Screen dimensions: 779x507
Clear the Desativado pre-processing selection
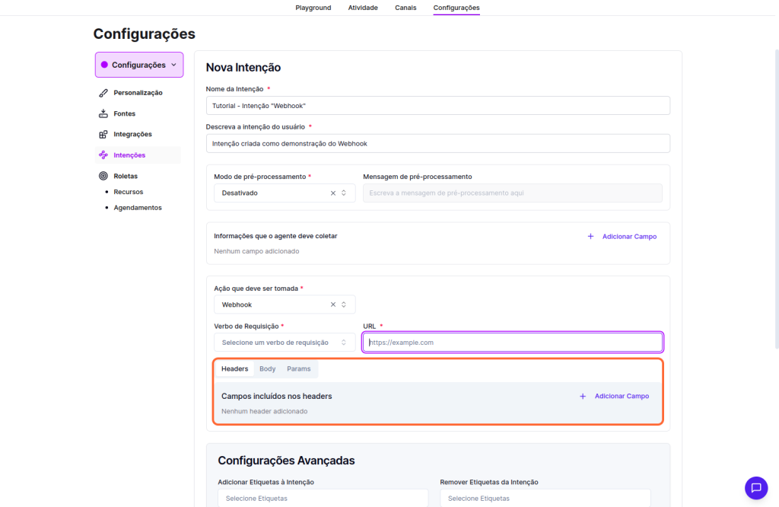point(332,193)
